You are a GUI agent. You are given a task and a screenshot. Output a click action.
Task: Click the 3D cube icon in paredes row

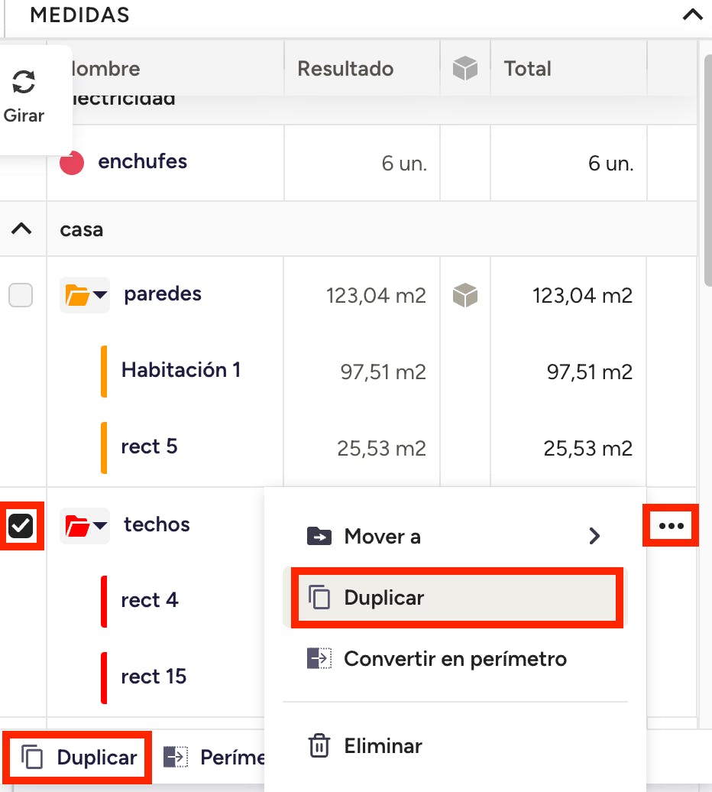[465, 295]
